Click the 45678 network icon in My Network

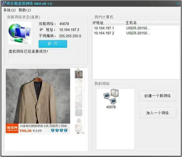tap(111, 99)
